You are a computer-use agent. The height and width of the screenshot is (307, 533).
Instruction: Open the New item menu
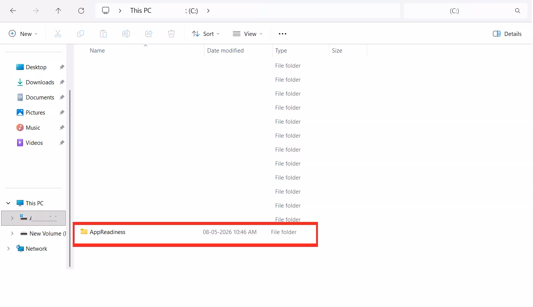(23, 34)
